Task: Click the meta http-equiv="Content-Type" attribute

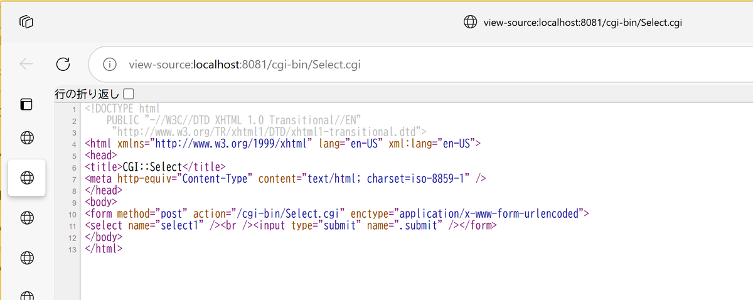Action: pos(184,179)
